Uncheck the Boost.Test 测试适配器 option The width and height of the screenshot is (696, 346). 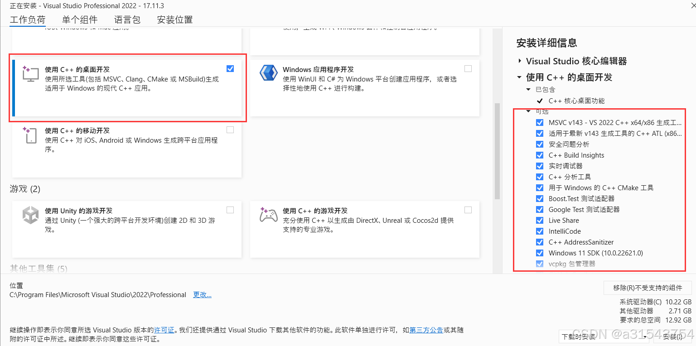540,199
